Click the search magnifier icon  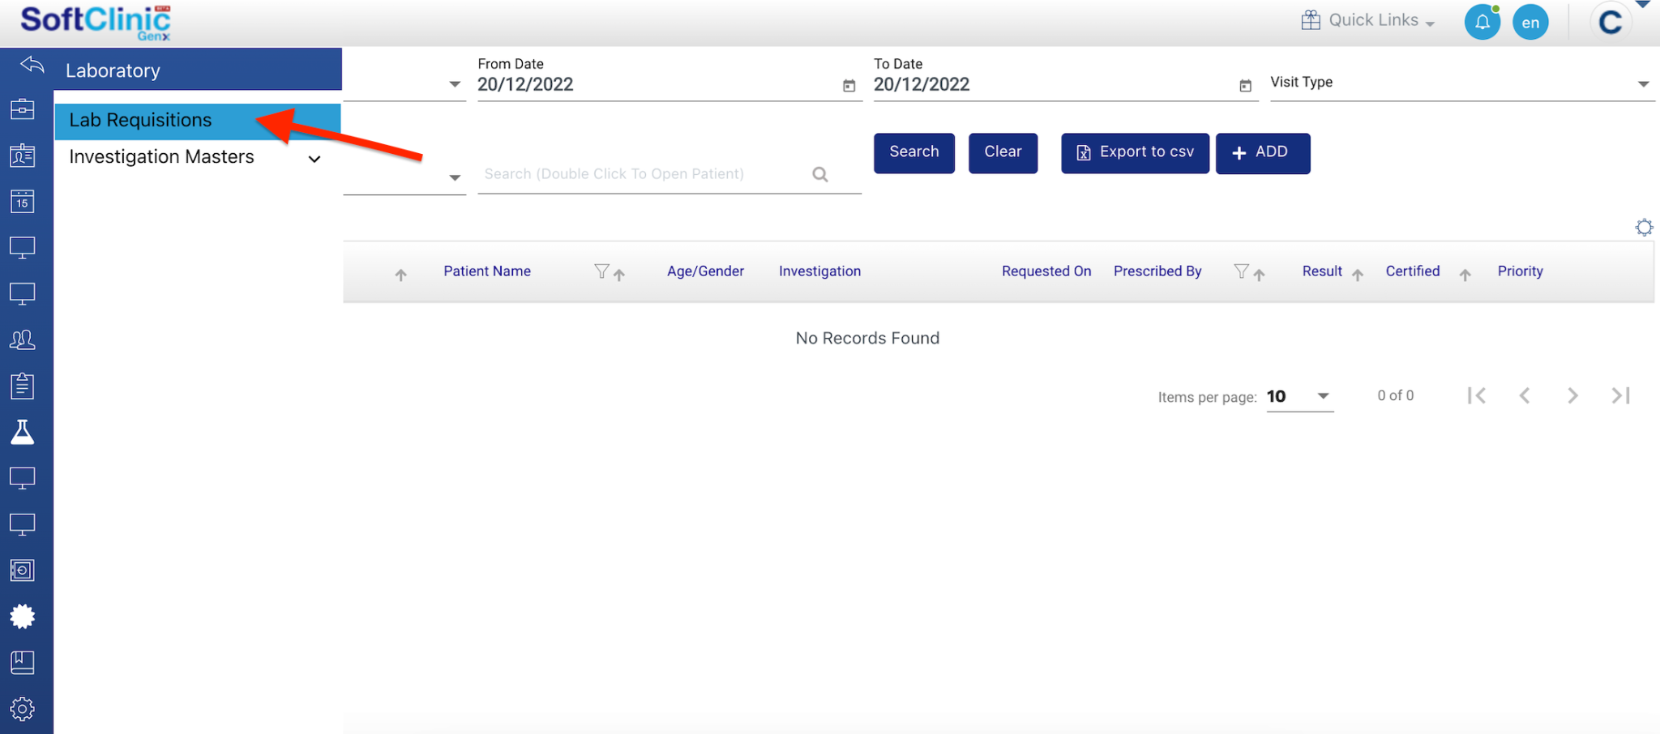(820, 174)
